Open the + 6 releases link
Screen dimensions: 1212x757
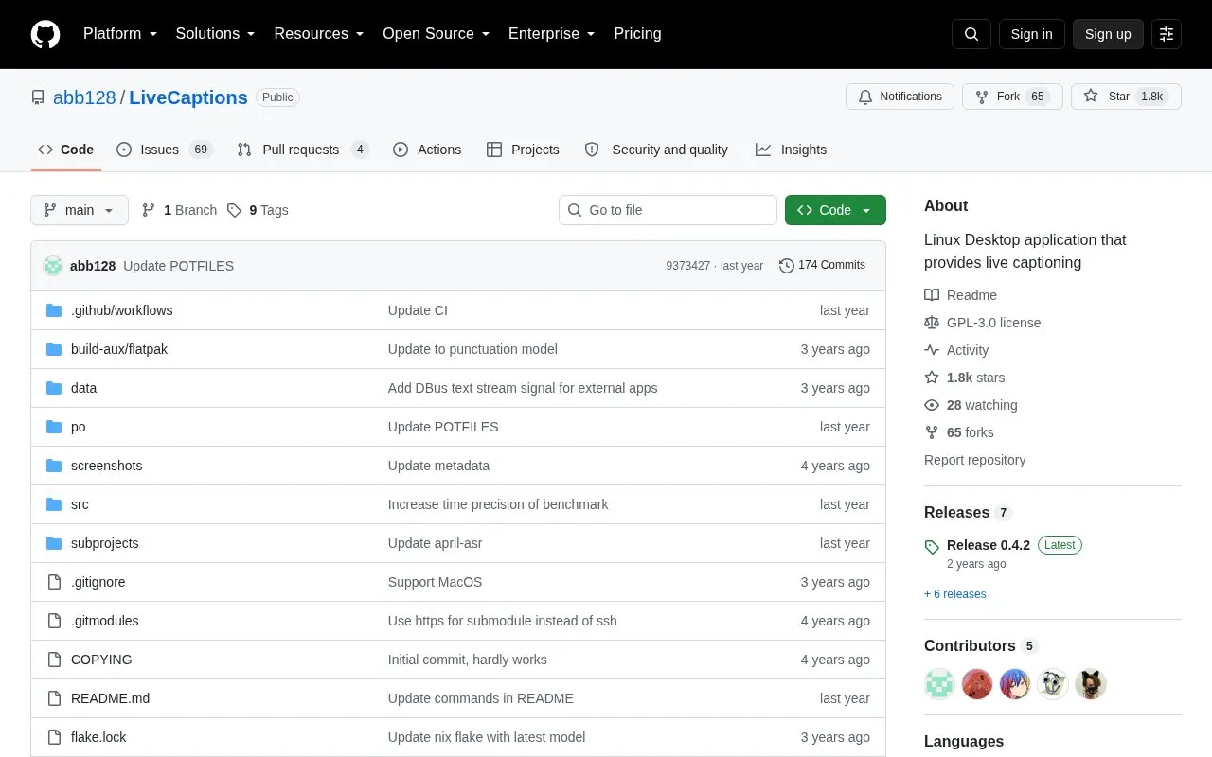[x=955, y=594]
